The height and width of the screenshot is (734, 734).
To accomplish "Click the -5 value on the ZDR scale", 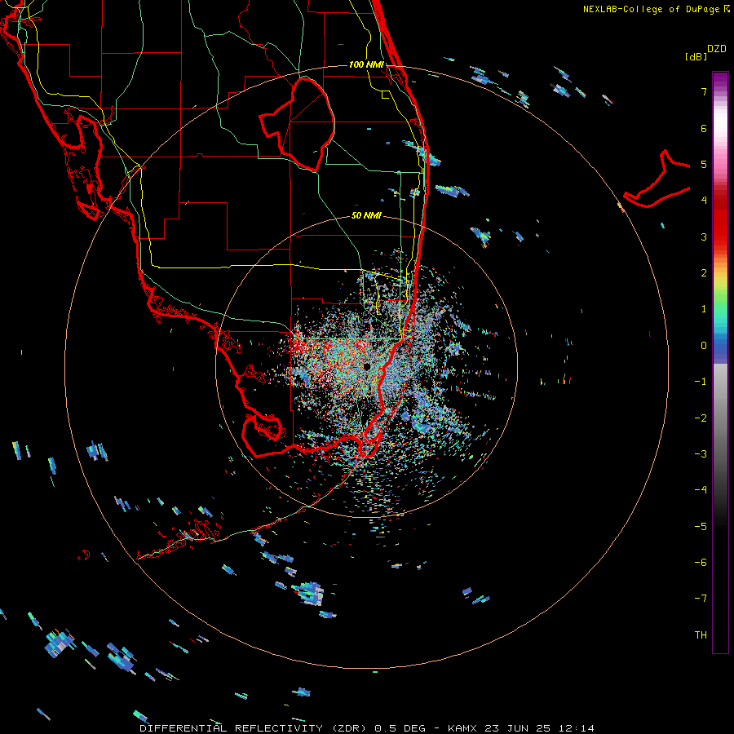I will coord(701,527).
